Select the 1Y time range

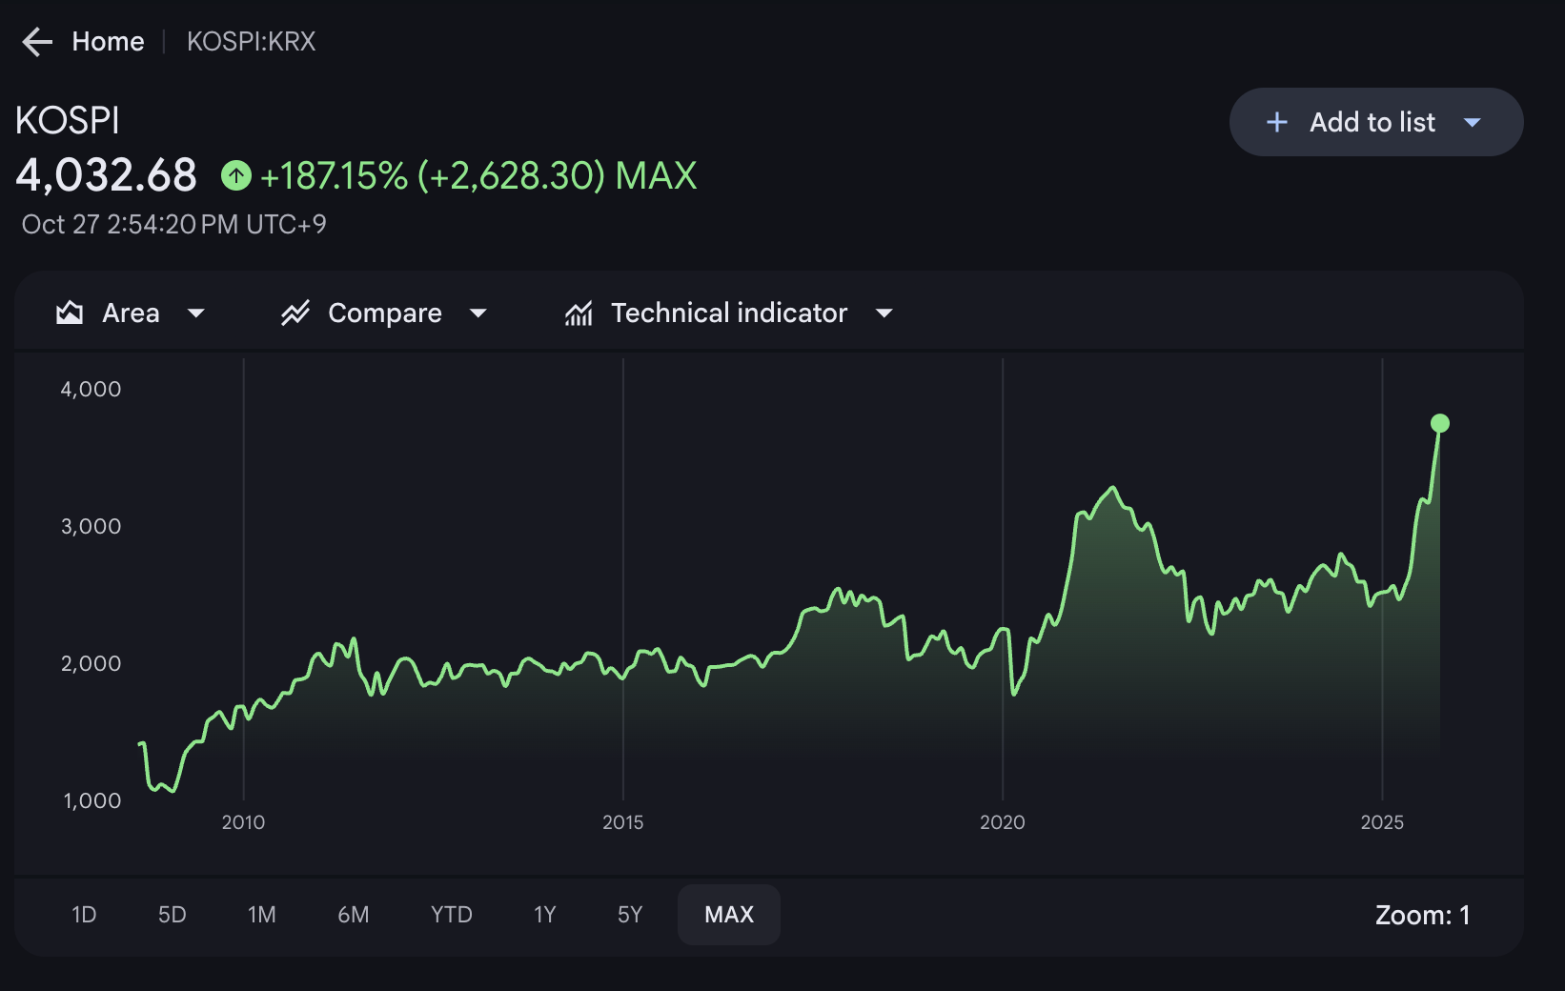[545, 915]
